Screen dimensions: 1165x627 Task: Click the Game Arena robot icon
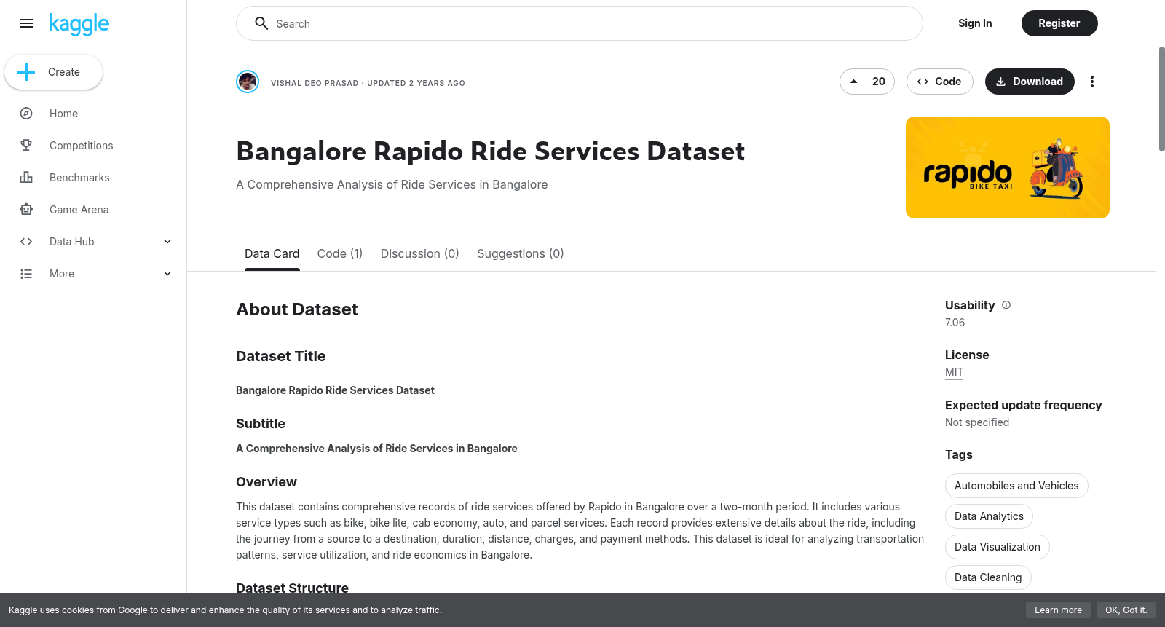[26, 210]
